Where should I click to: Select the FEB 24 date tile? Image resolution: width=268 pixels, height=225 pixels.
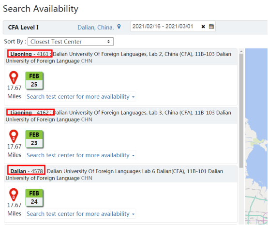click(34, 197)
